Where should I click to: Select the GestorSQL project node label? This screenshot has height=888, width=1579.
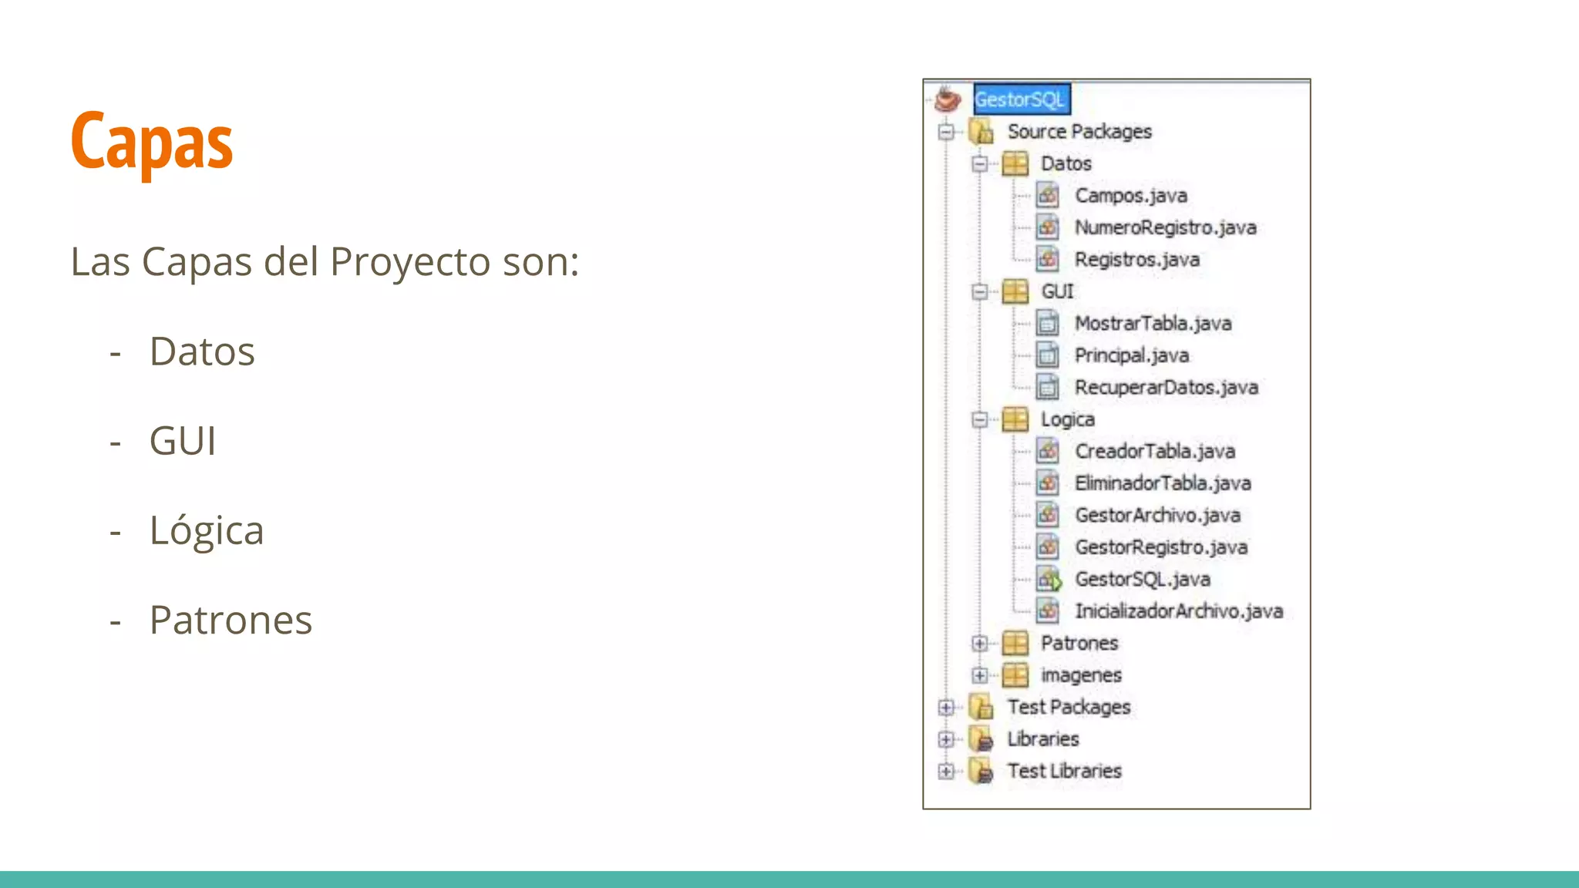click(1022, 99)
